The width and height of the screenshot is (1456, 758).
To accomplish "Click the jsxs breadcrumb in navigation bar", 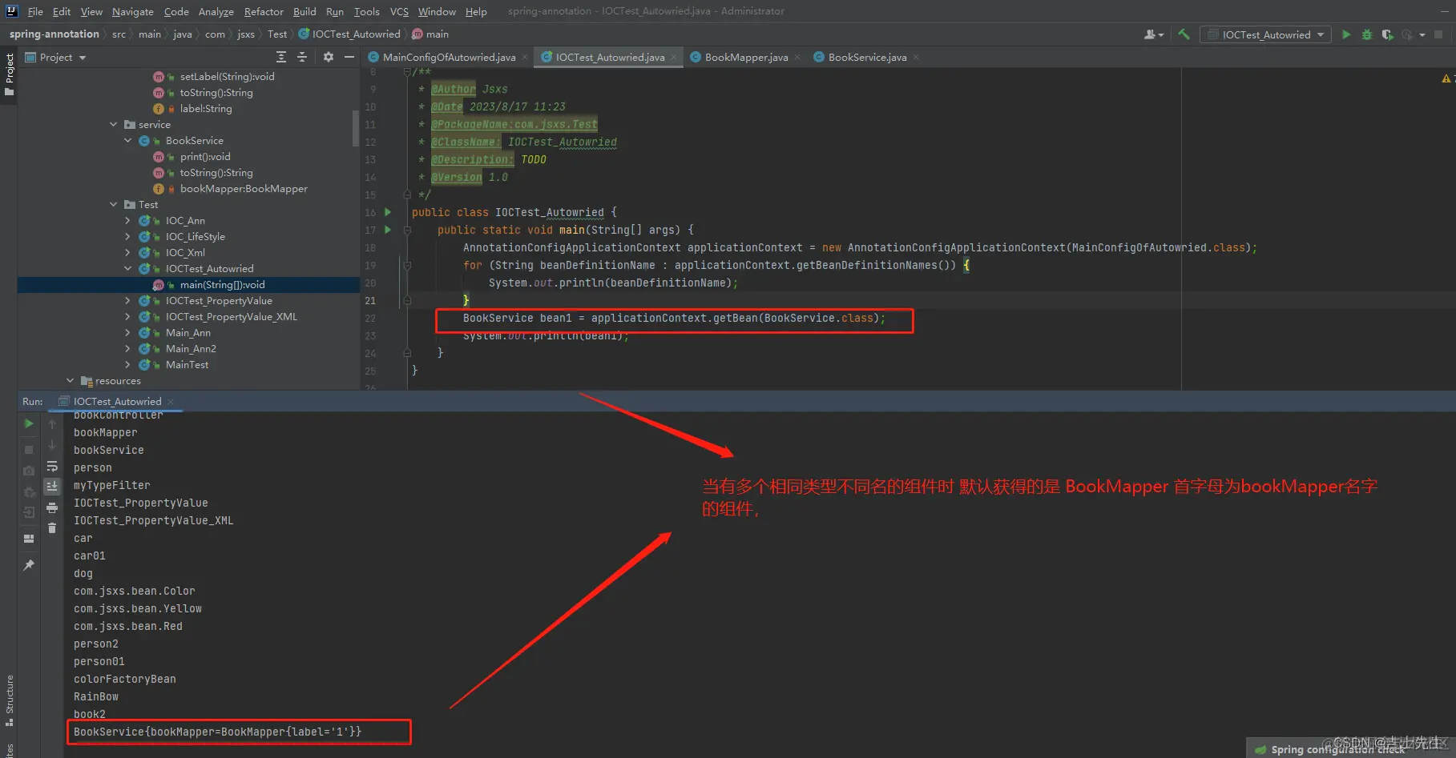I will click(246, 34).
